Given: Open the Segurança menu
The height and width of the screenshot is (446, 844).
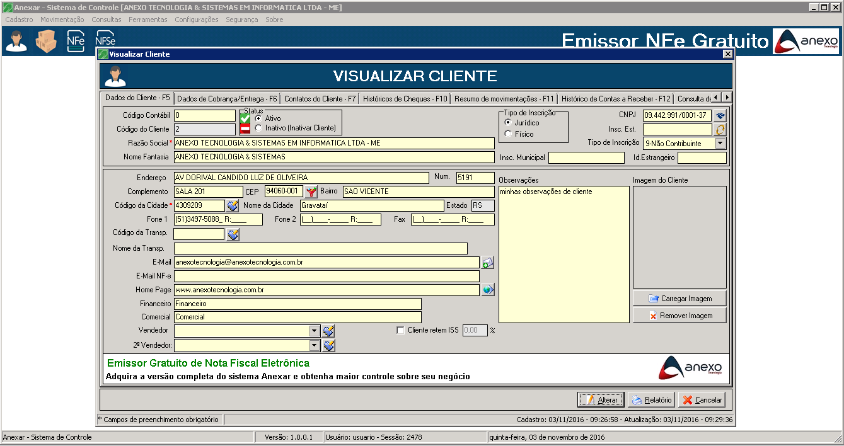Looking at the screenshot, I should 242,20.
